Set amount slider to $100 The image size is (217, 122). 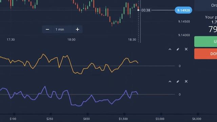pyautogui.click(x=14, y=114)
